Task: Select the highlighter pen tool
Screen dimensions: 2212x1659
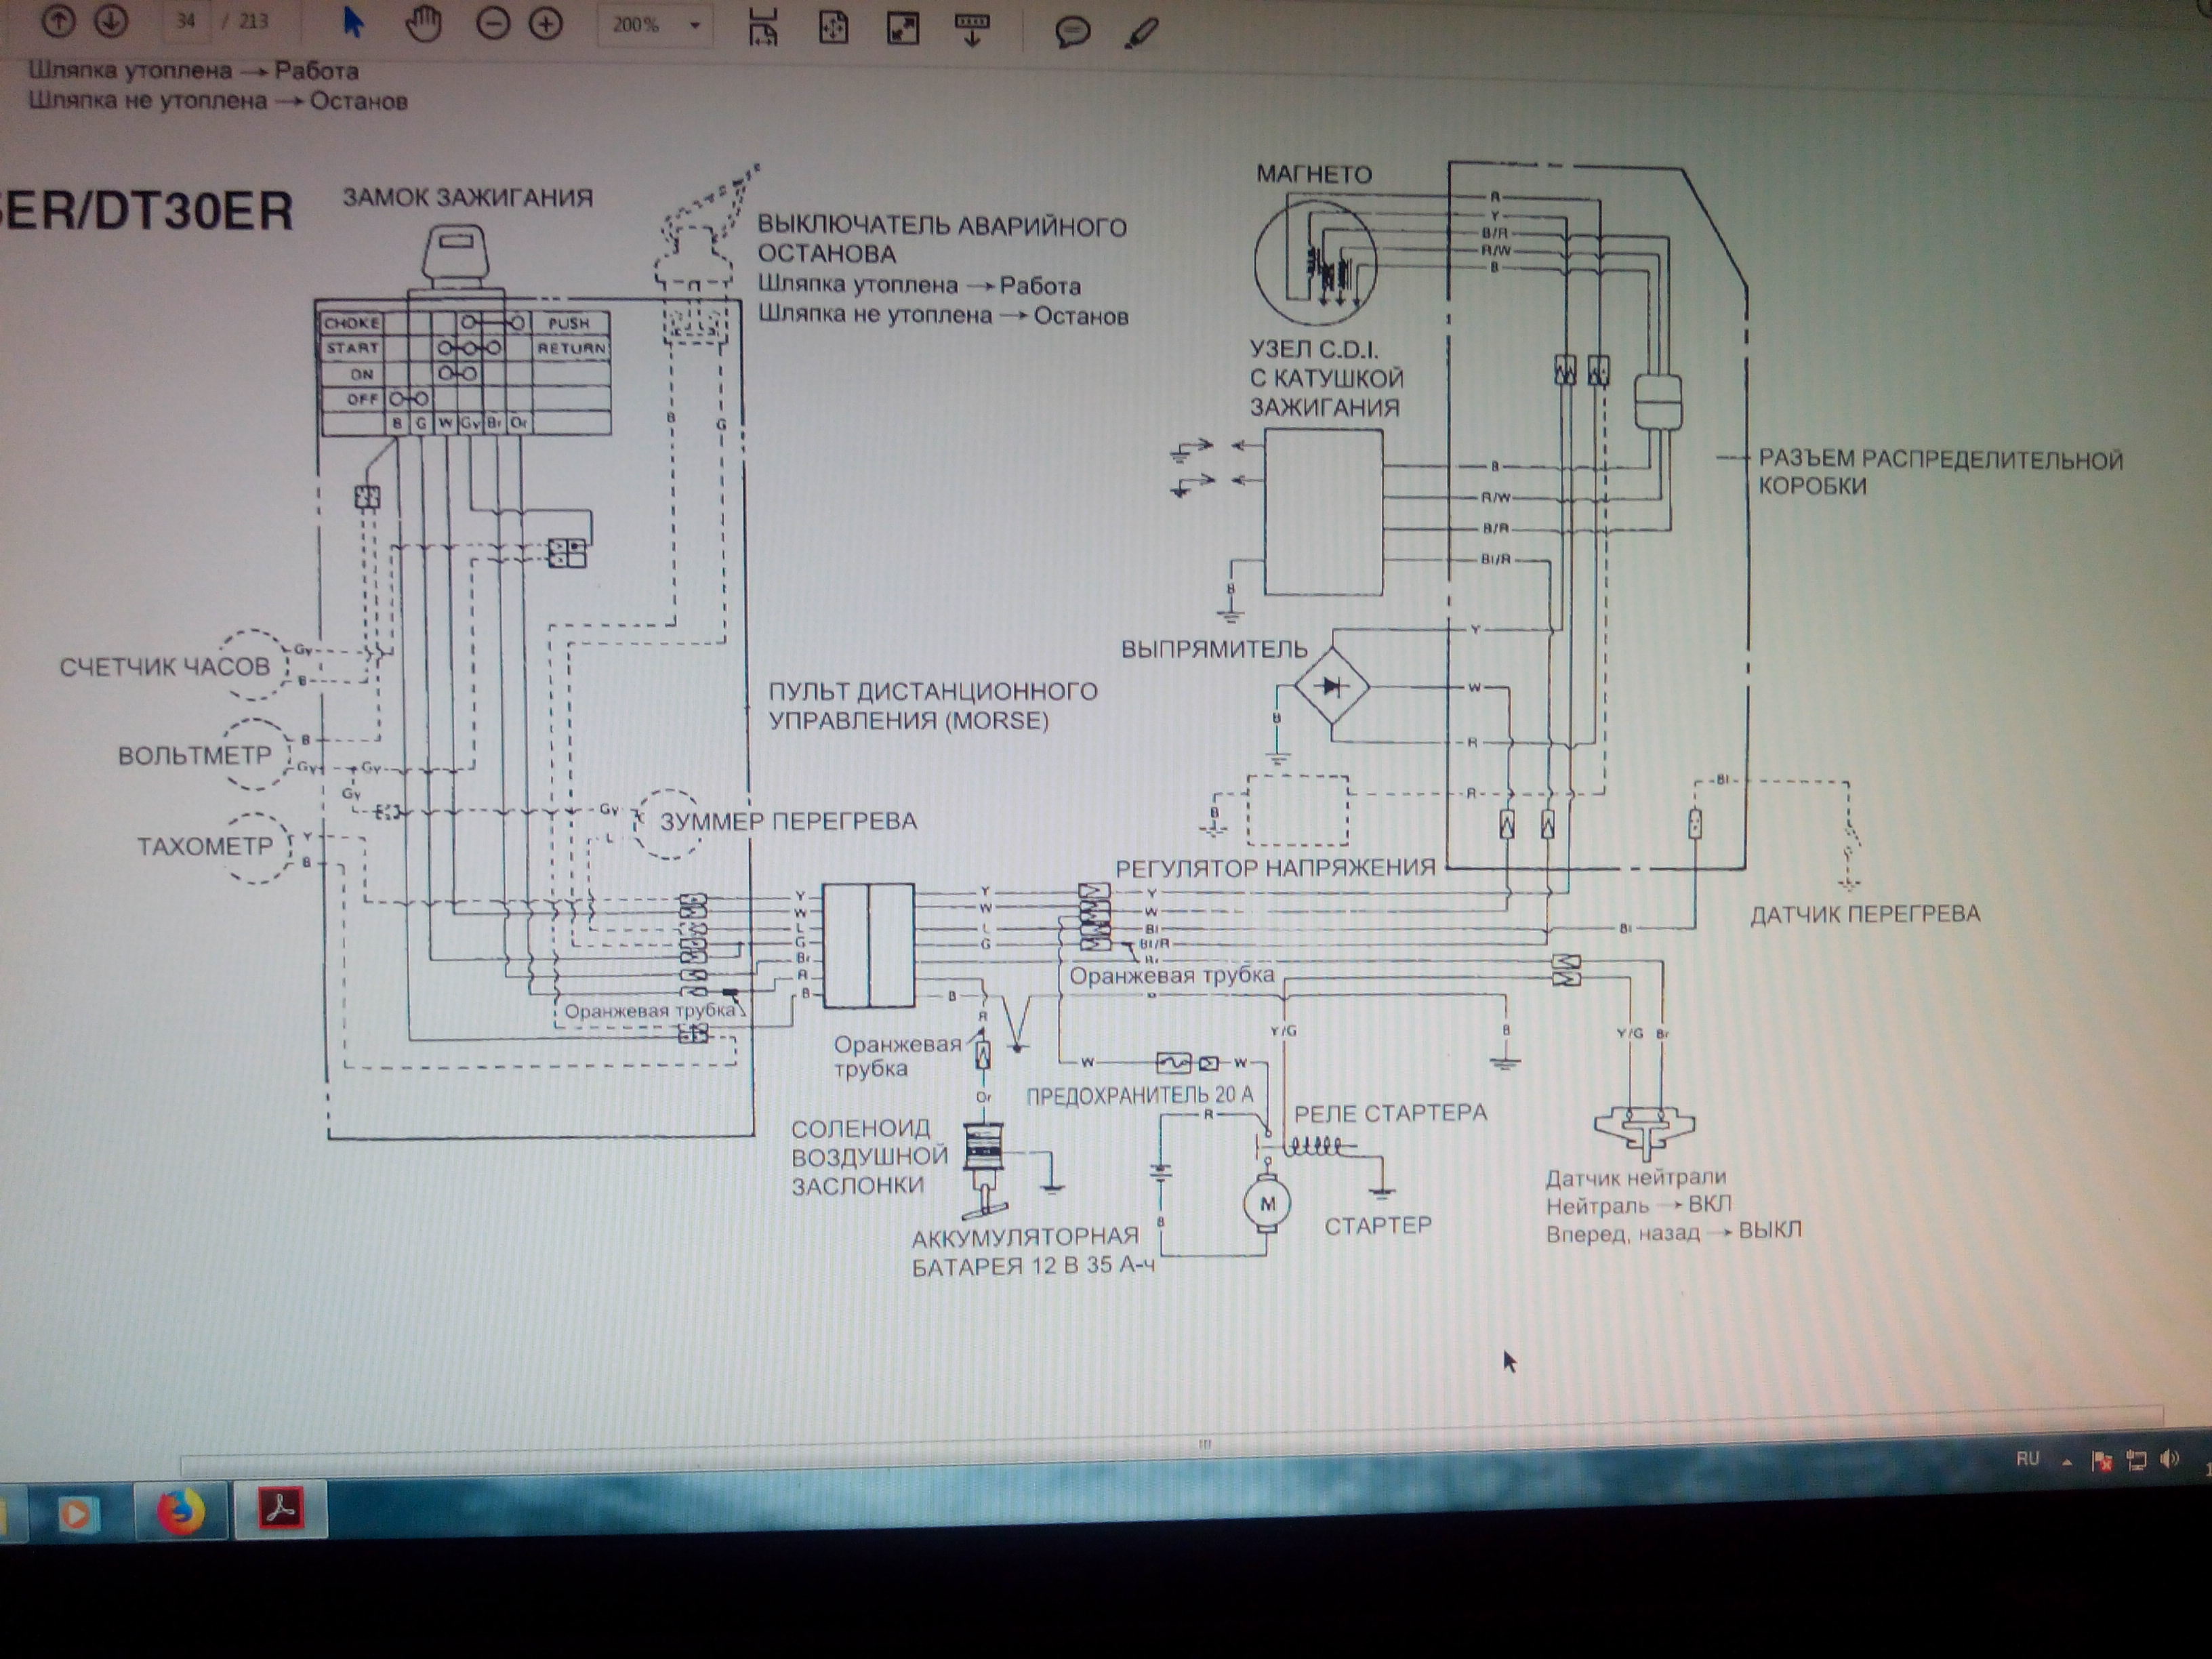Action: pyautogui.click(x=1141, y=32)
